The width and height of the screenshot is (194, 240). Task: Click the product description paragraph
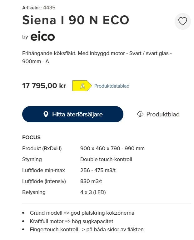[x=97, y=57]
